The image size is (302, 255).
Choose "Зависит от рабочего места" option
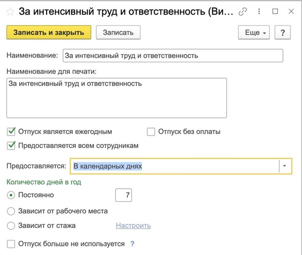point(12,211)
